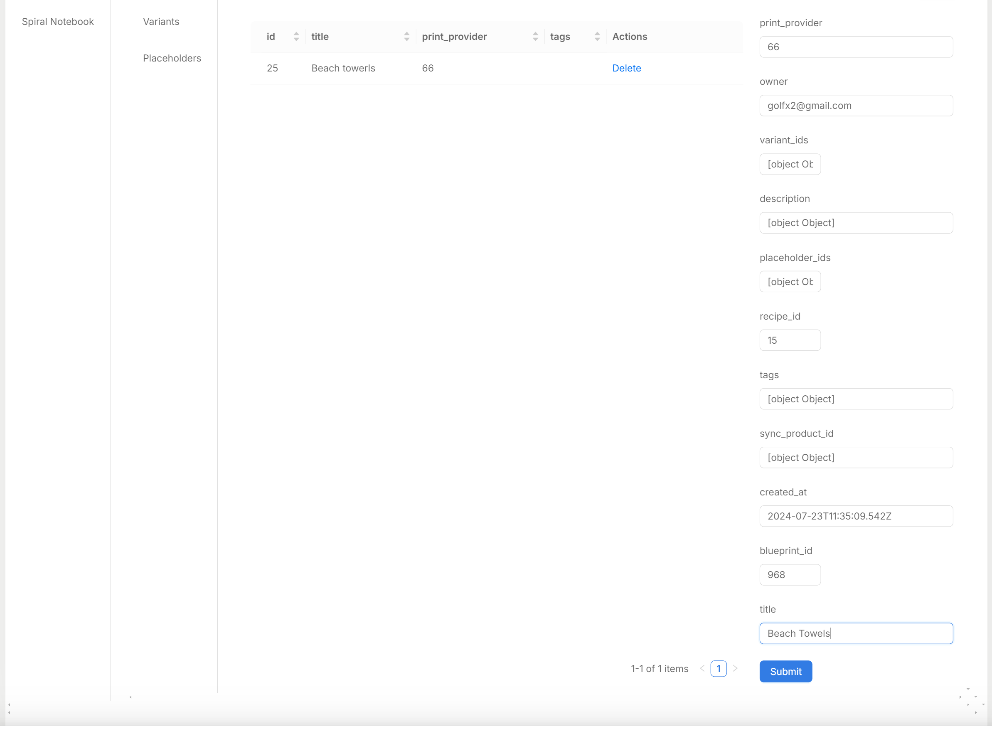992x729 pixels.
Task: Open the Variants menu item
Action: coord(161,22)
